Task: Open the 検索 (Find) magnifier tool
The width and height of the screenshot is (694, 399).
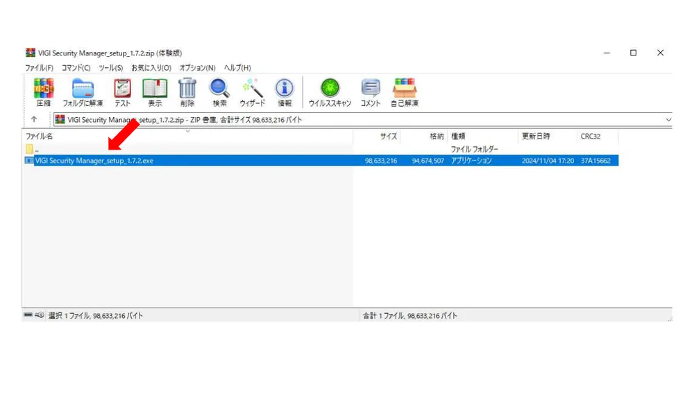Action: (219, 92)
